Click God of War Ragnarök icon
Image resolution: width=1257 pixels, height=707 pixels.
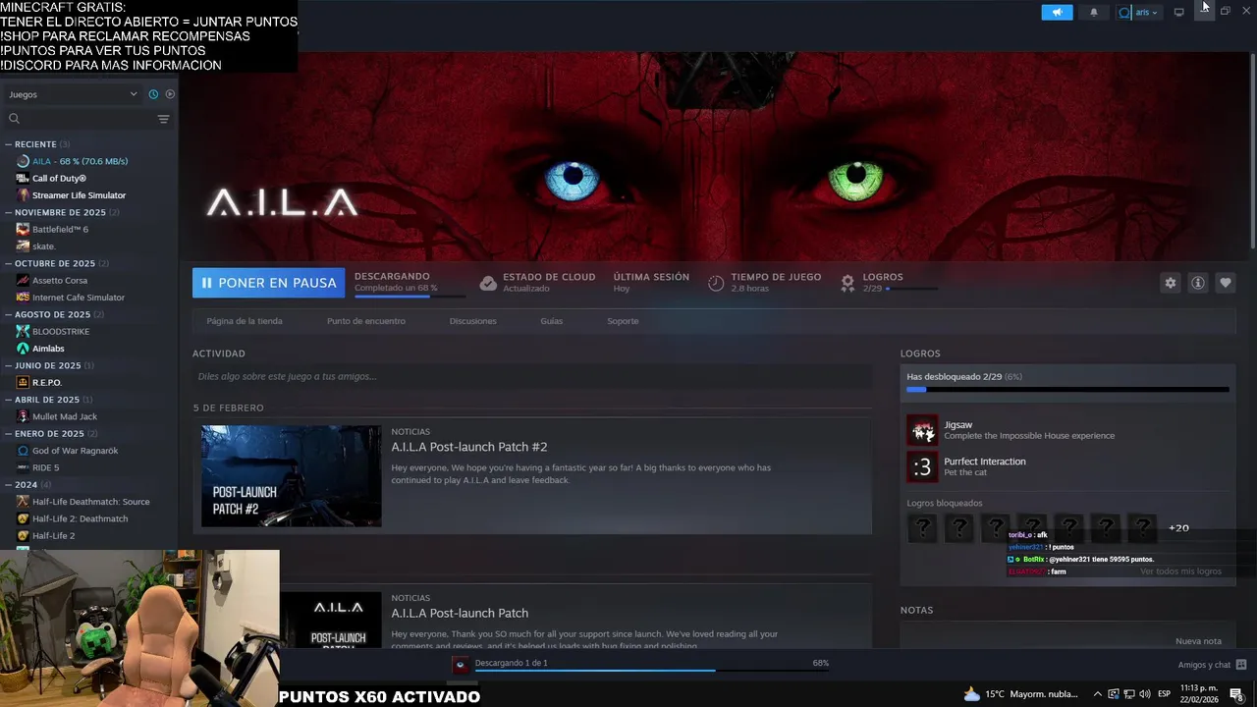coord(23,451)
